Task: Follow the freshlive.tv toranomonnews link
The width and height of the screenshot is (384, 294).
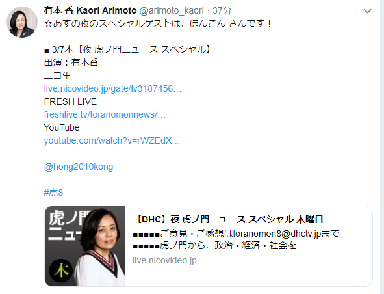Action: pos(105,114)
